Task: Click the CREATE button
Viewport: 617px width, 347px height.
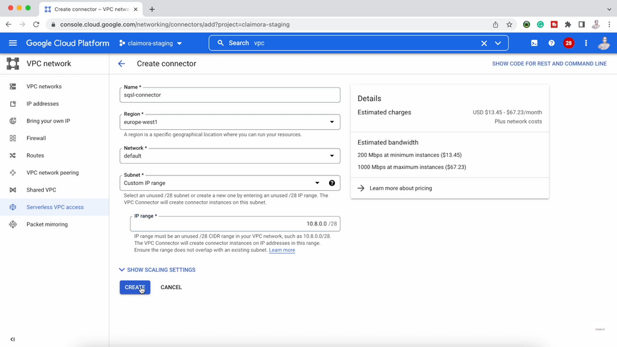Action: [135, 287]
